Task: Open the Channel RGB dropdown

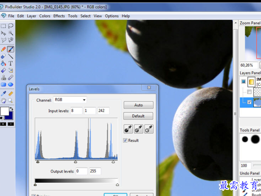Action: tap(70, 100)
